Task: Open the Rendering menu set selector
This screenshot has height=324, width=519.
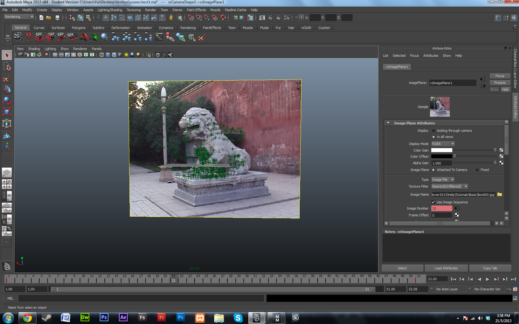Action: 18,17
